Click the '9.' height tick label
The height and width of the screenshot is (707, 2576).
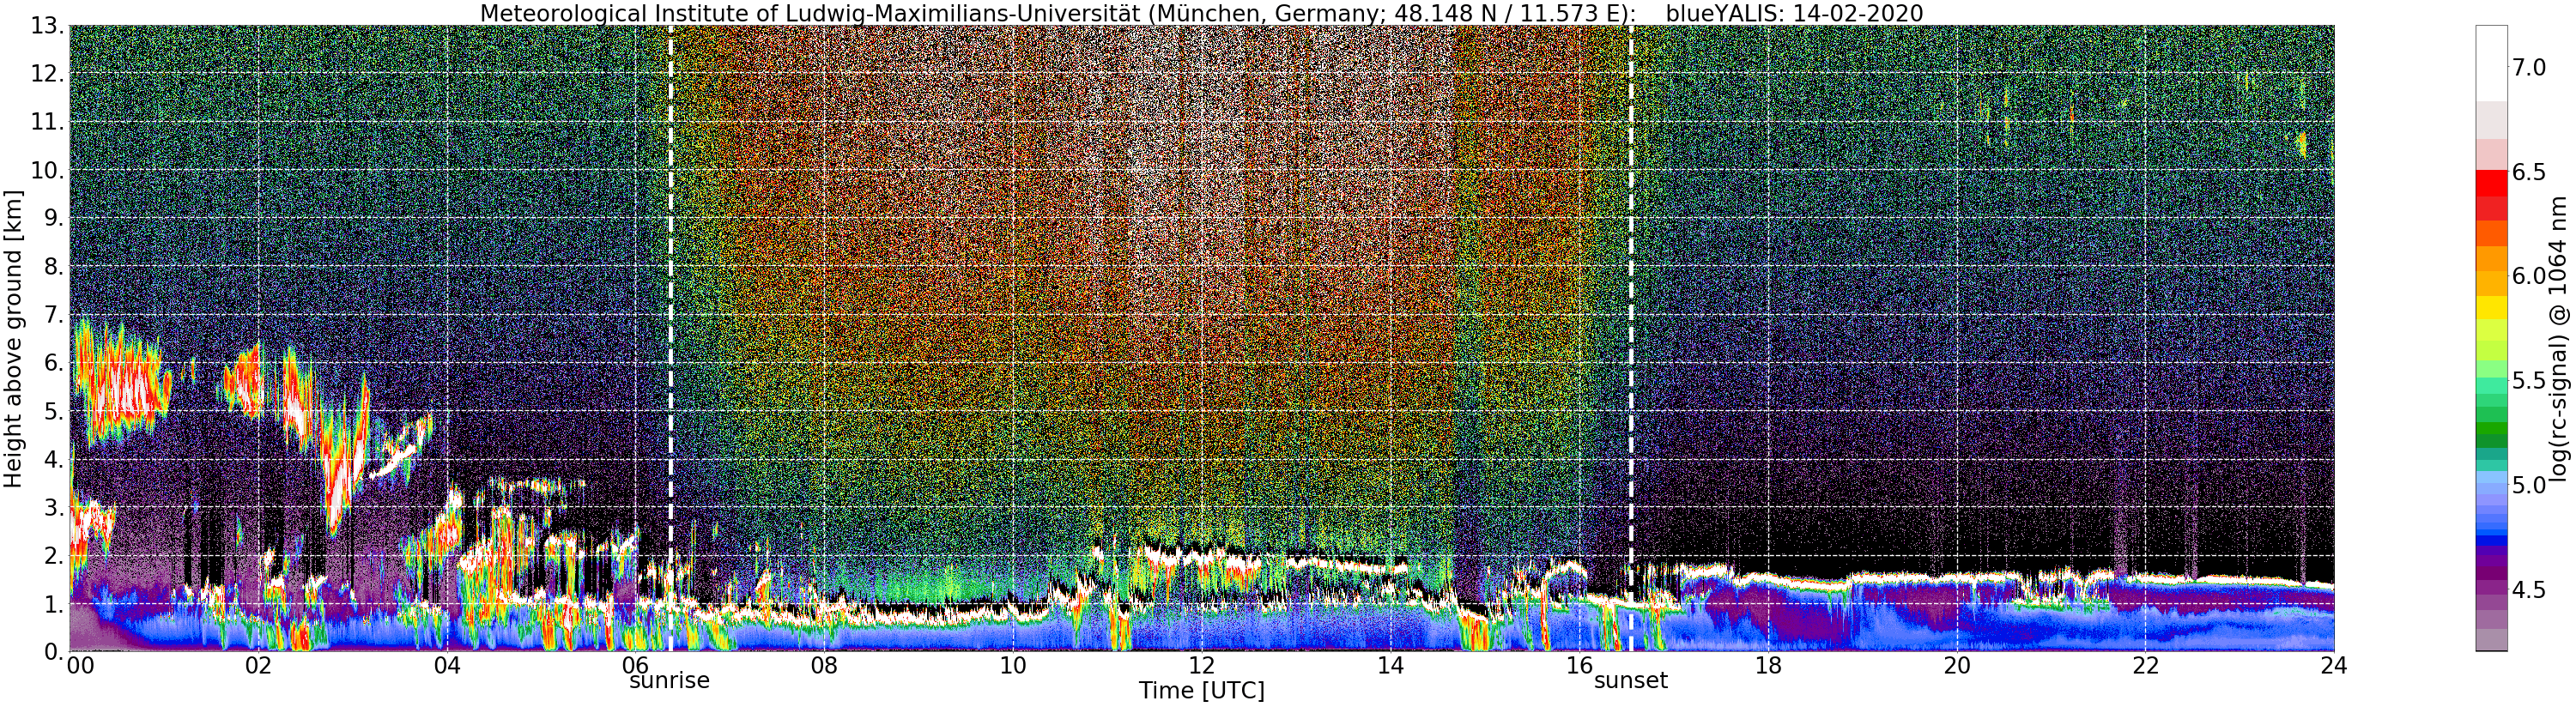pyautogui.click(x=53, y=219)
